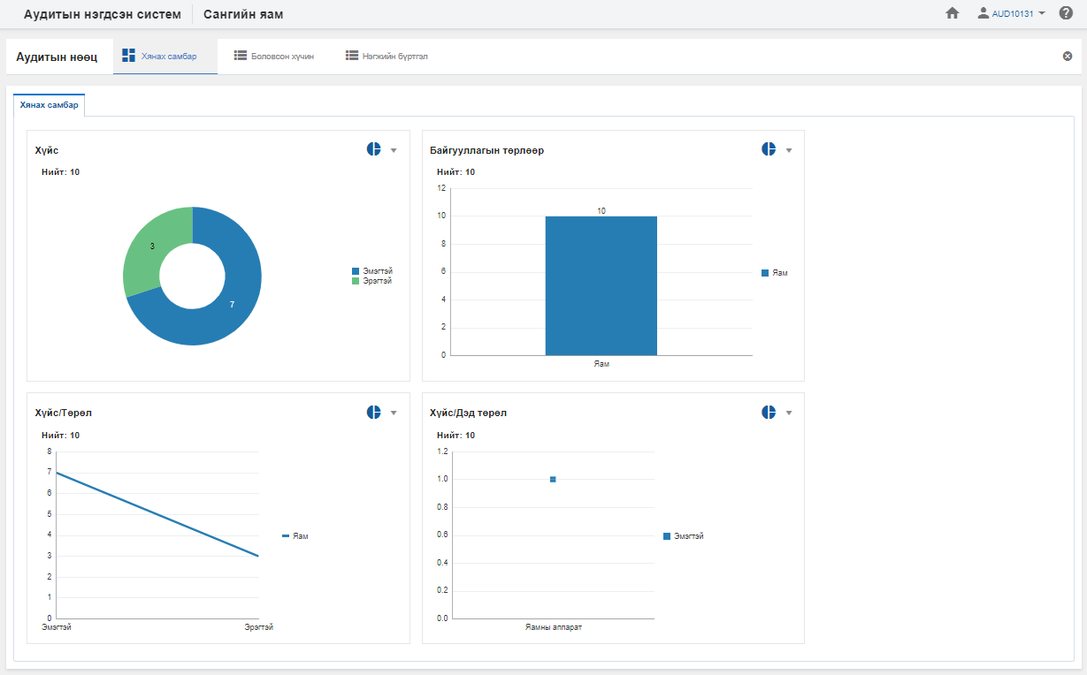Viewport: 1087px width, 675px height.
Task: Open dropdown arrow in Байгууллагын төрлөөр panel
Action: (x=789, y=150)
